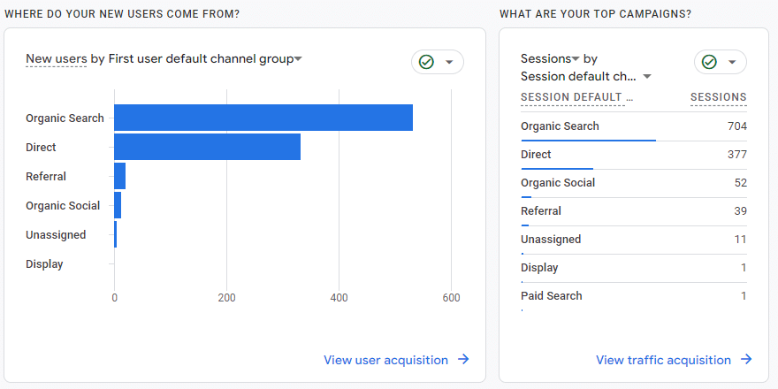
Task: Click the Direct bar in the chart
Action: [207, 147]
